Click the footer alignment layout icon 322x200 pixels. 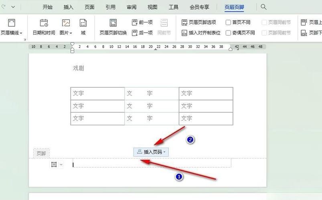tap(54, 164)
